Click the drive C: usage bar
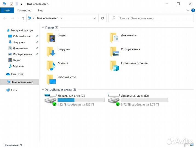The image size is (196, 148). (x=81, y=100)
